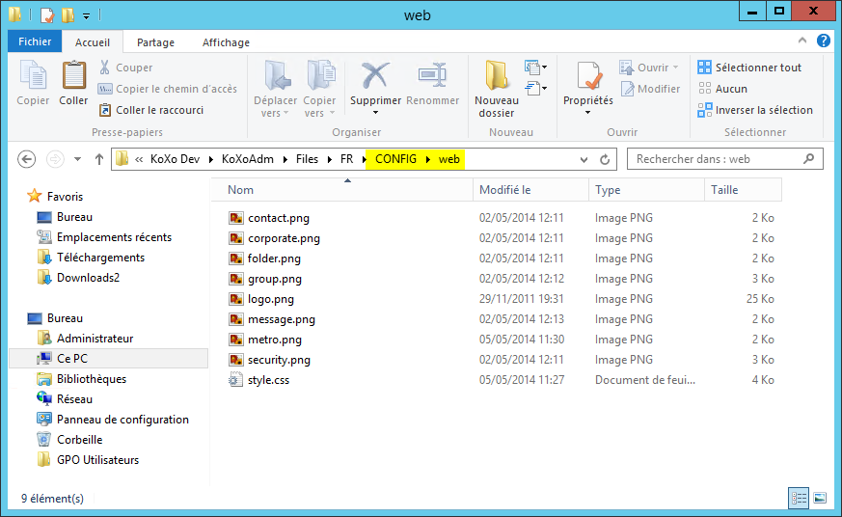Open Downloads2 folder in sidebar

pos(88,278)
